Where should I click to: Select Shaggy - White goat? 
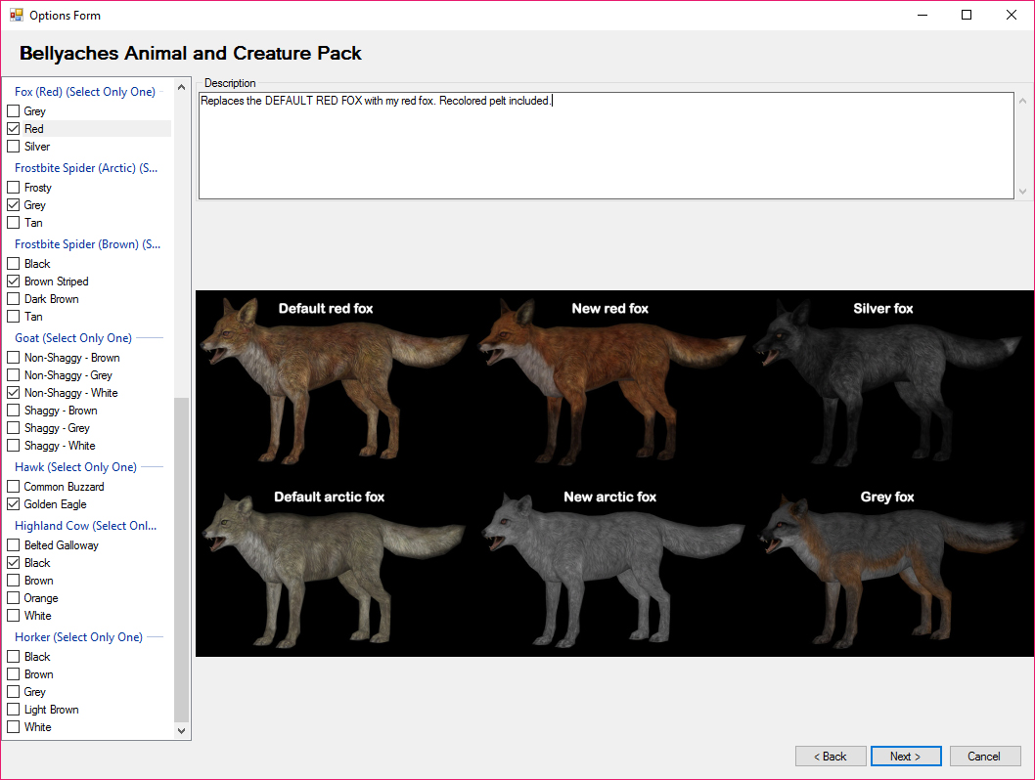pyautogui.click(x=13, y=446)
